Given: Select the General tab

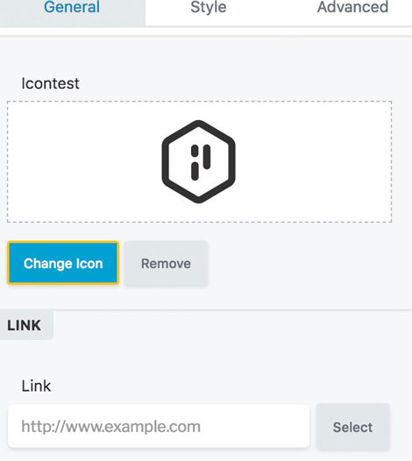Looking at the screenshot, I should (x=72, y=7).
